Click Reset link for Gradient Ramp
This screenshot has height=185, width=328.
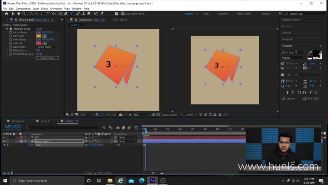(x=39, y=29)
